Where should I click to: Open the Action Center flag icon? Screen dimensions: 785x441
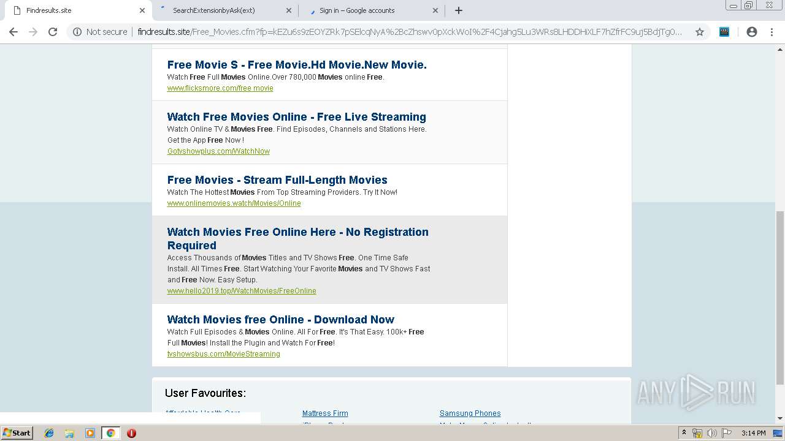click(726, 433)
